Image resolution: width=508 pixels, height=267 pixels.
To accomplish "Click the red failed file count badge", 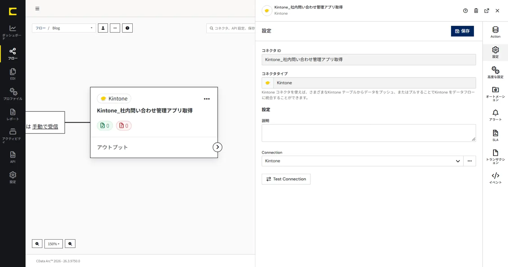I will point(124,126).
